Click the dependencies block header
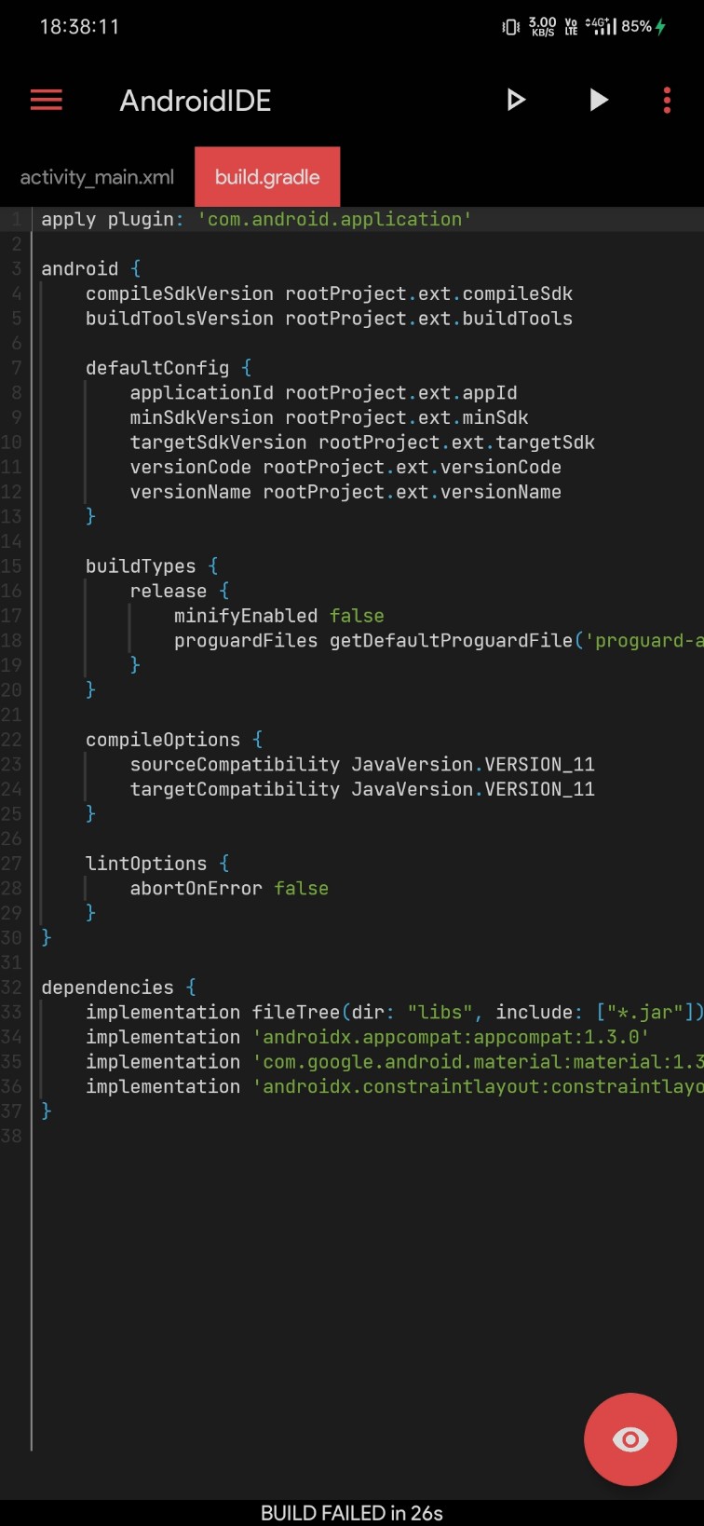The image size is (704, 1526). pos(119,988)
